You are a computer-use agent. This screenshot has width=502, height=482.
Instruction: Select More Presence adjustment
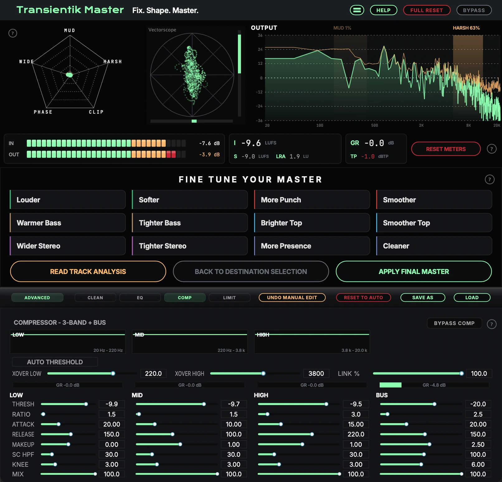coord(312,246)
